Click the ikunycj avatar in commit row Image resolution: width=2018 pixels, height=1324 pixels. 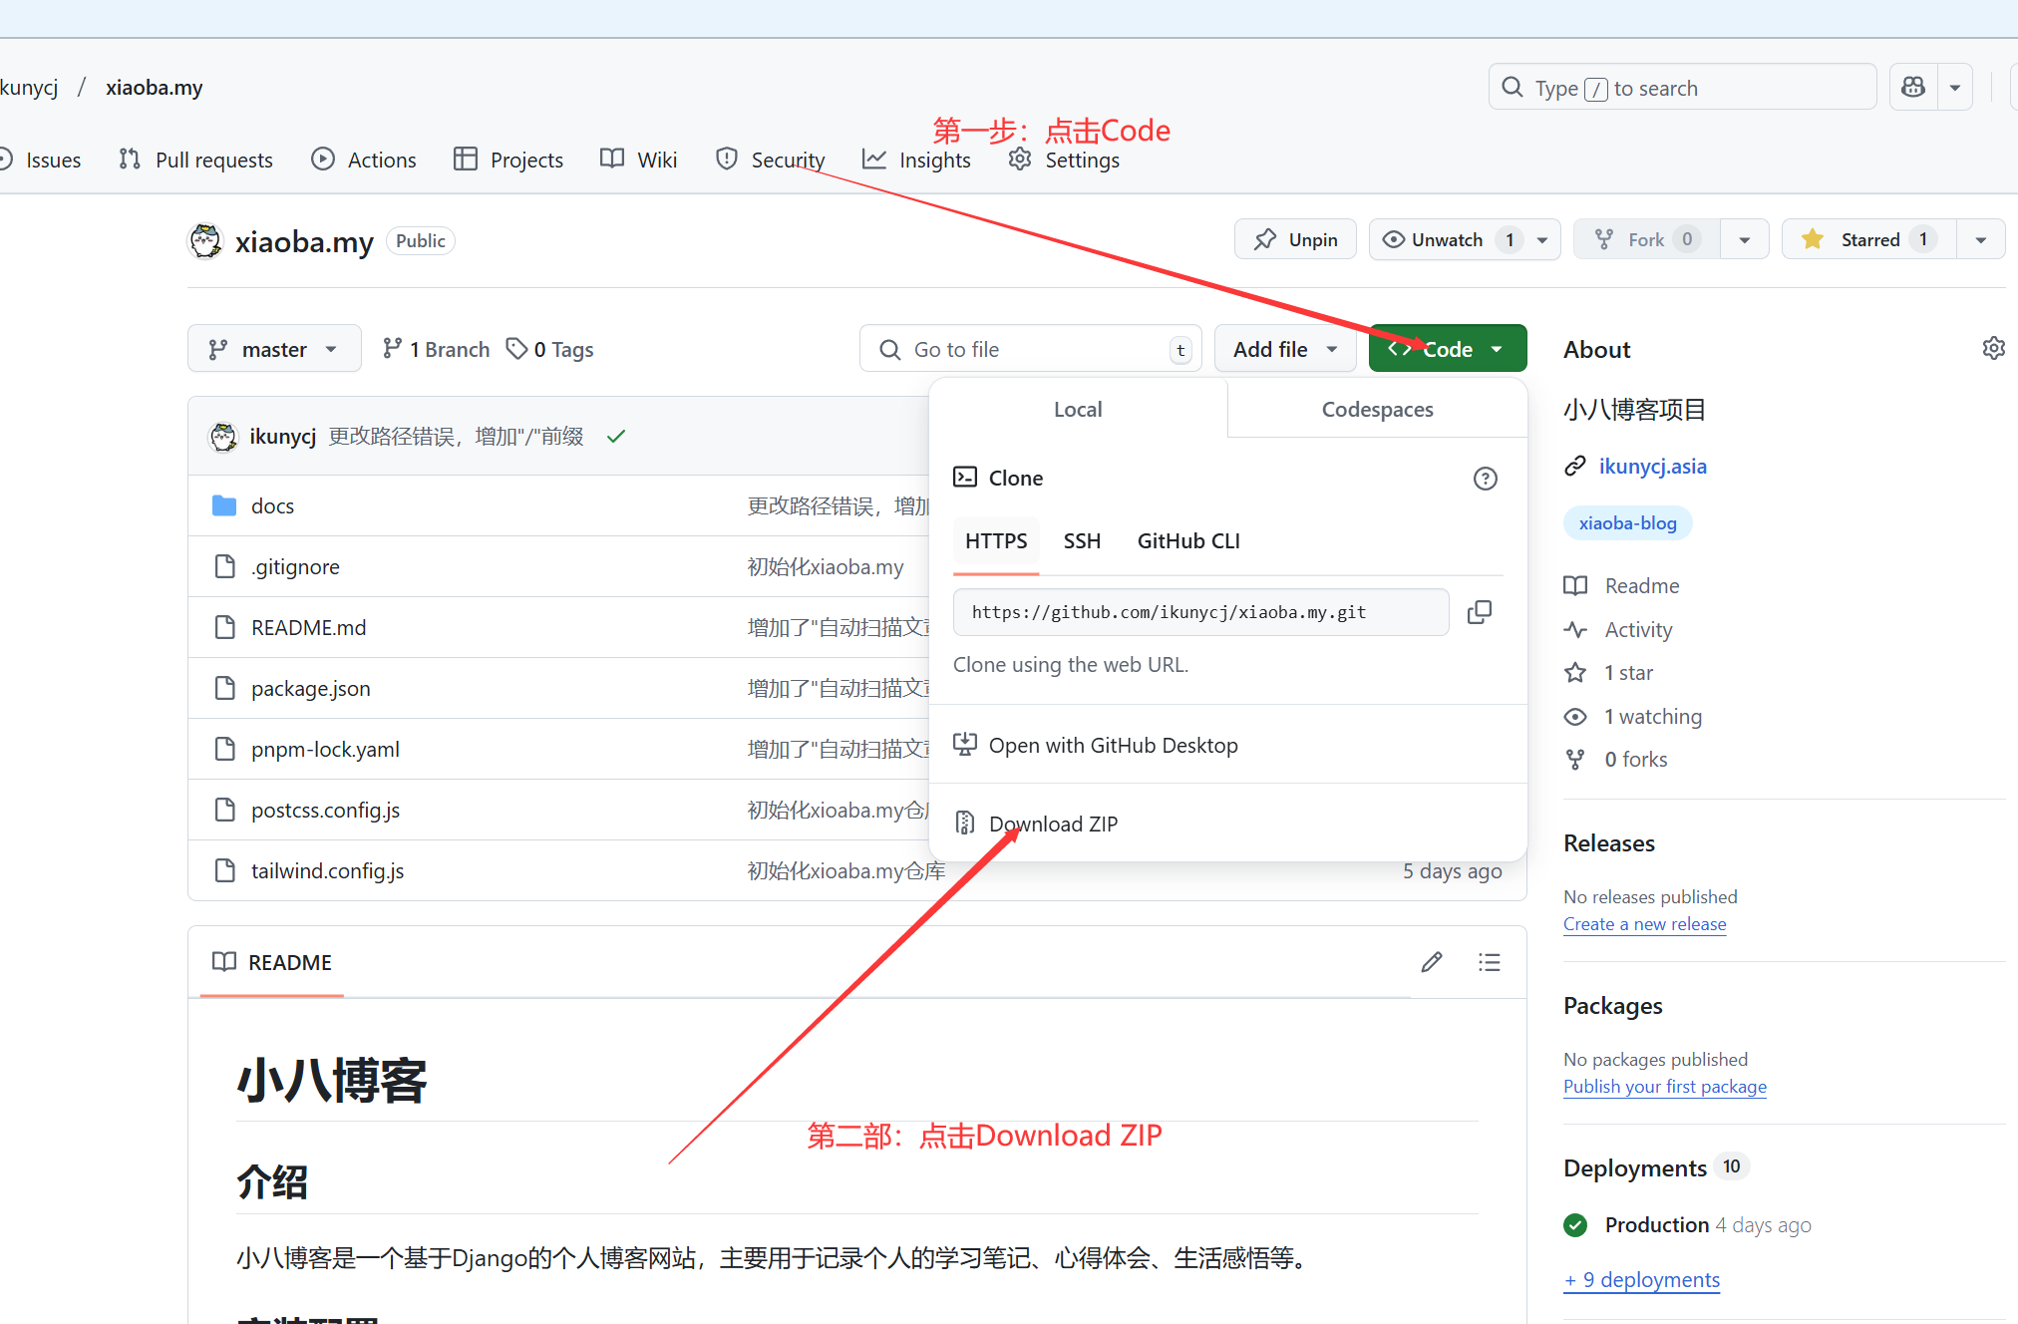click(223, 437)
